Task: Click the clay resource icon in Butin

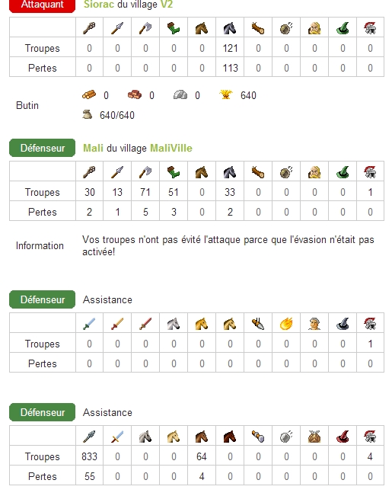Action: click(135, 95)
